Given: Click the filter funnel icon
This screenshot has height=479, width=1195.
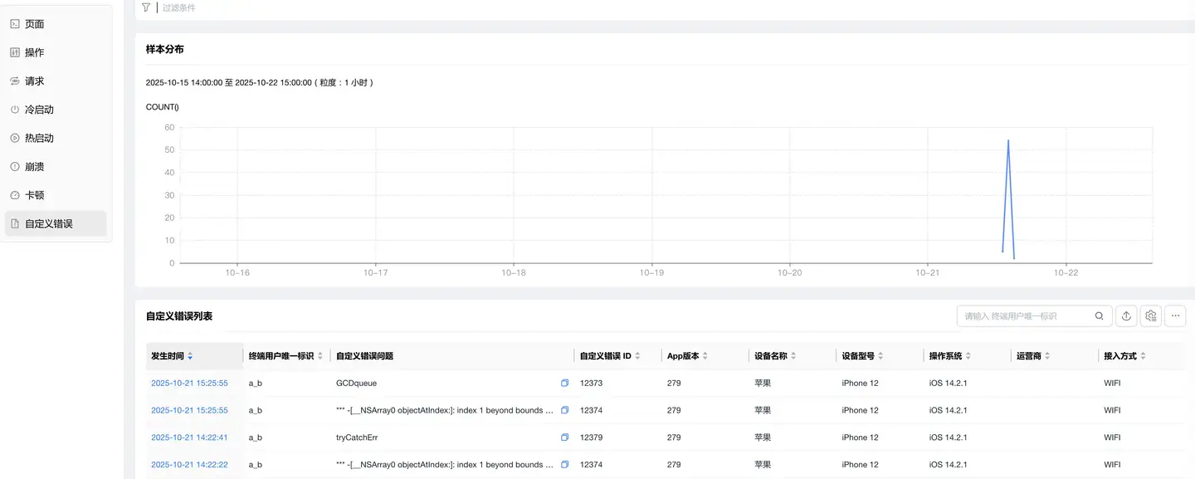Looking at the screenshot, I should [146, 7].
